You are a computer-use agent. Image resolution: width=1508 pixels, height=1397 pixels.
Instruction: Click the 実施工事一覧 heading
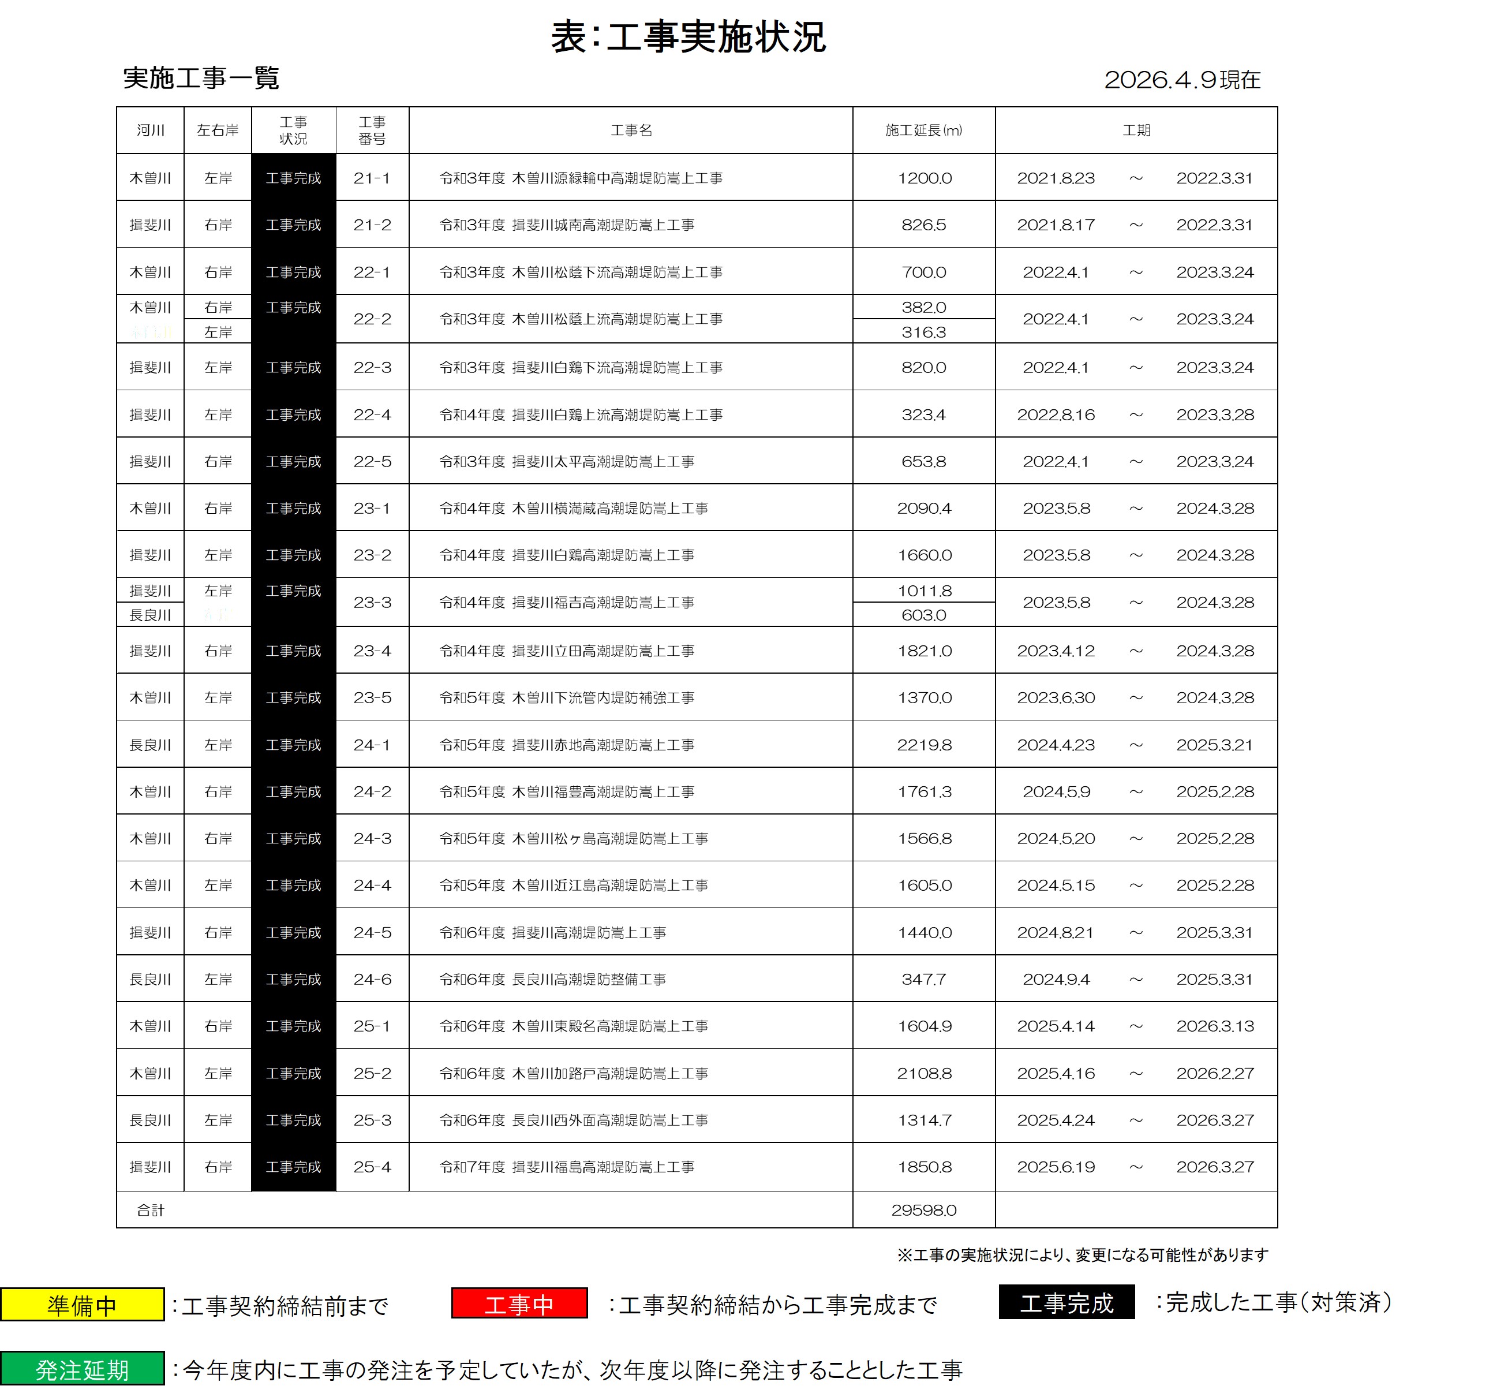click(x=201, y=78)
